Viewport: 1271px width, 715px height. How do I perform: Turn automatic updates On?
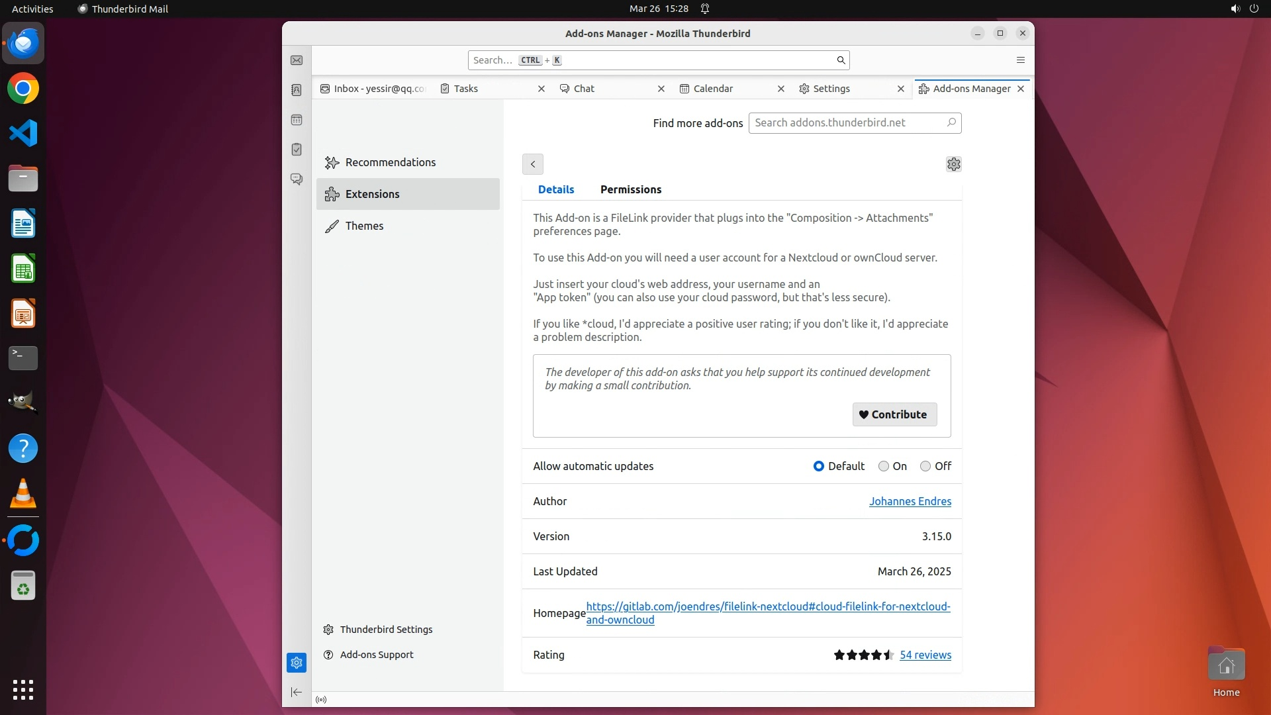coord(884,467)
